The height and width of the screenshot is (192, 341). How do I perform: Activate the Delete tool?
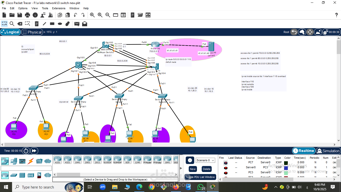[x=20, y=24]
